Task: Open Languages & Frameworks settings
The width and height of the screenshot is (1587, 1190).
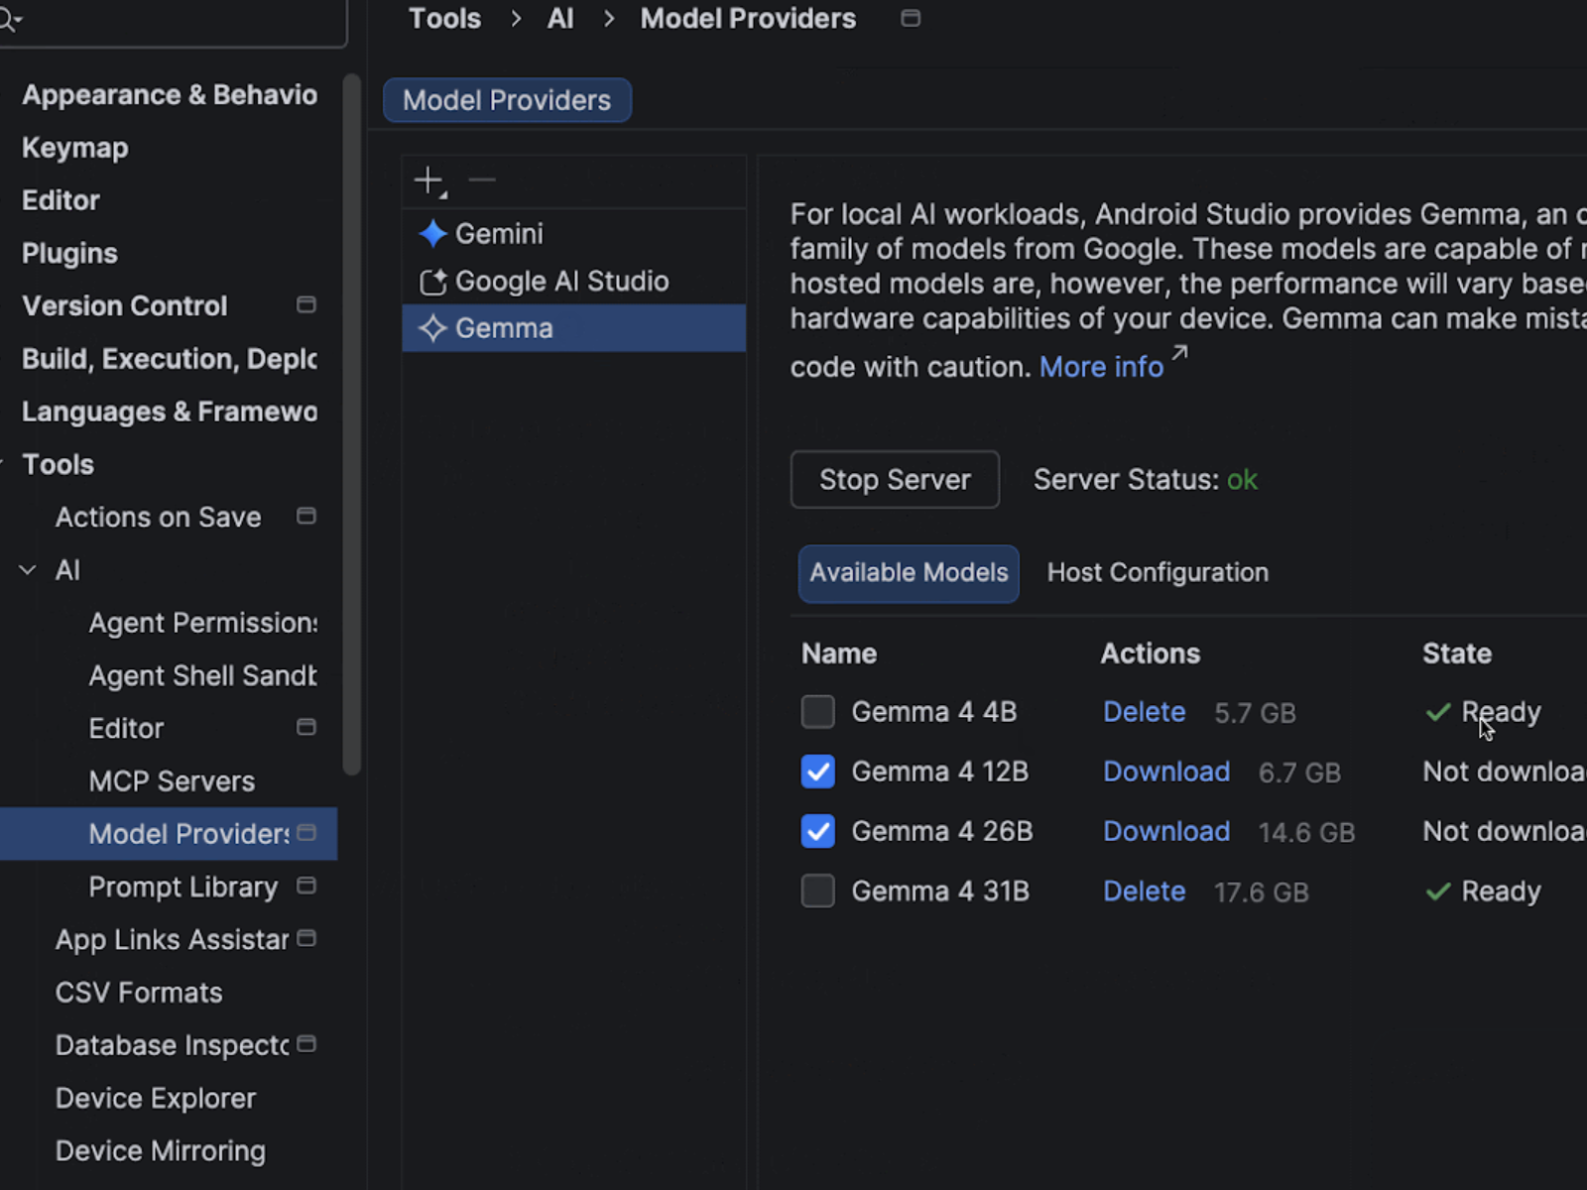Action: coord(170,412)
